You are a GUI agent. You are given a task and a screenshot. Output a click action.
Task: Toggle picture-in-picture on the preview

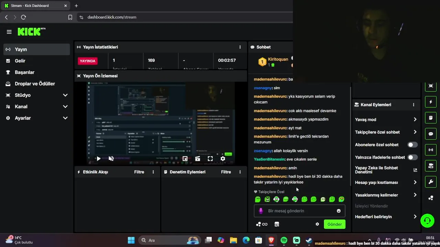point(185,158)
